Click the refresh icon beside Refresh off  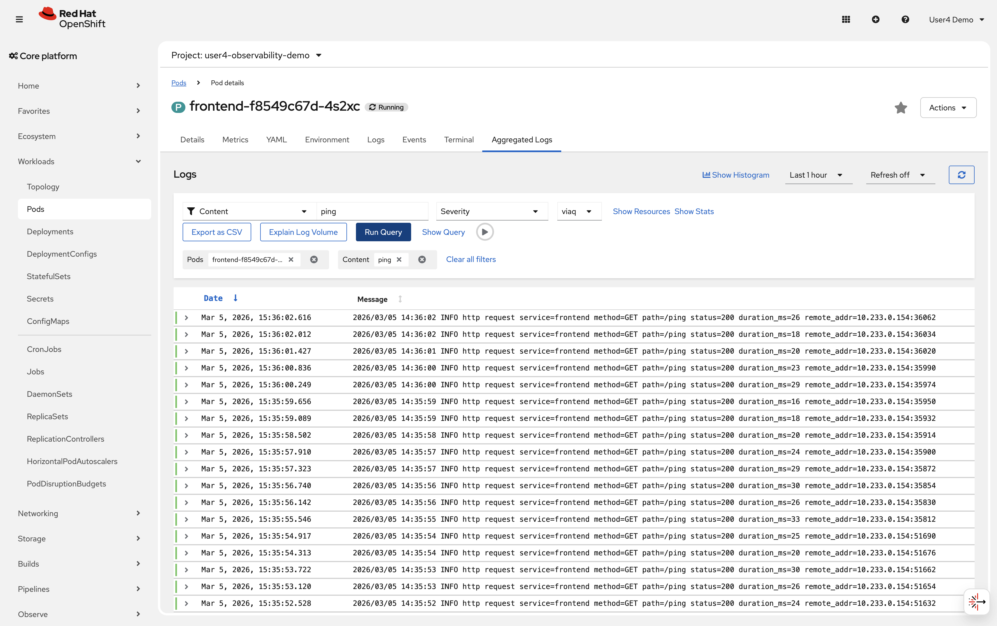961,175
